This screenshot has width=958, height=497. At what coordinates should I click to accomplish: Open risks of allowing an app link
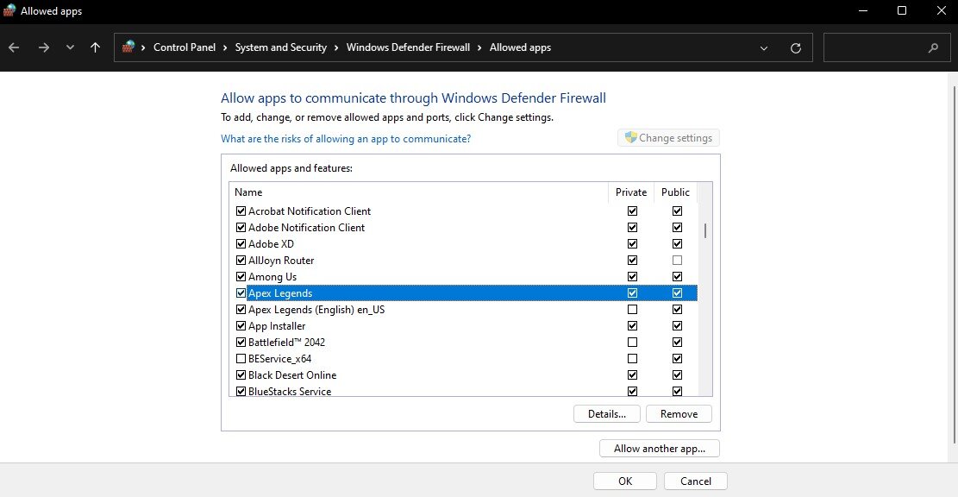coord(346,139)
